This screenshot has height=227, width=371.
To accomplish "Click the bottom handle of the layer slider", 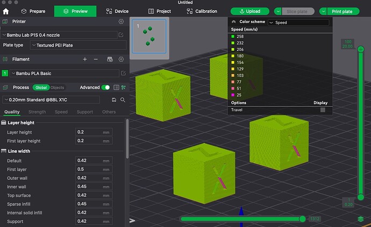I will pyautogui.click(x=361, y=197).
